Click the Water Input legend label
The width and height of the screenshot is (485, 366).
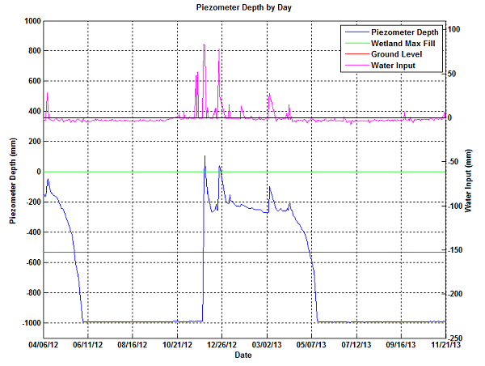(394, 66)
